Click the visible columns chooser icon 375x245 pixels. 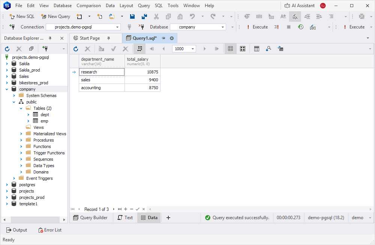tap(256, 49)
